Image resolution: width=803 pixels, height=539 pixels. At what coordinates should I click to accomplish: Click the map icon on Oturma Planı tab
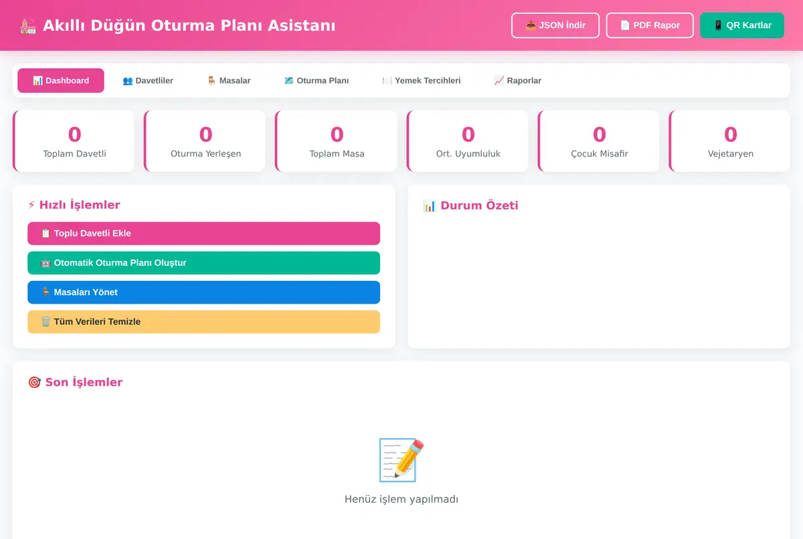tap(289, 80)
